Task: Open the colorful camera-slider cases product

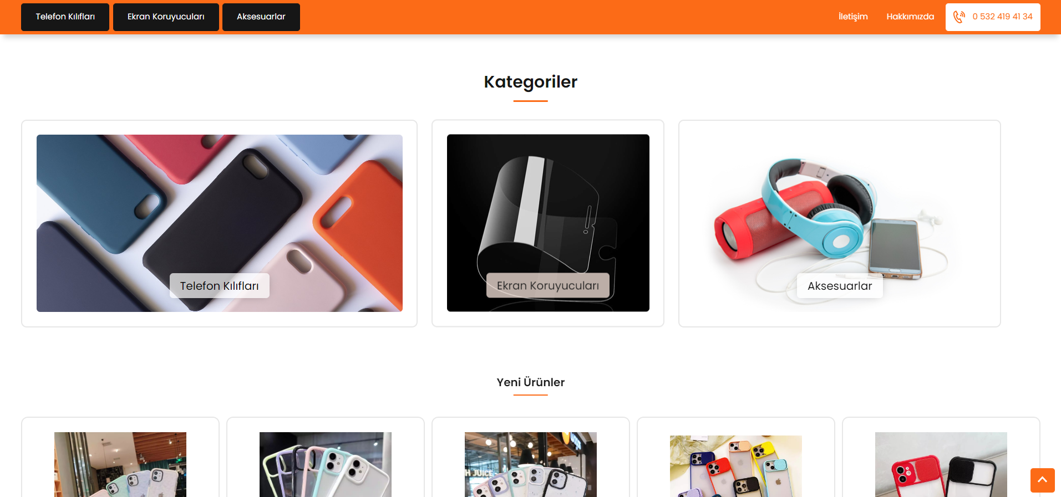Action: click(x=736, y=465)
